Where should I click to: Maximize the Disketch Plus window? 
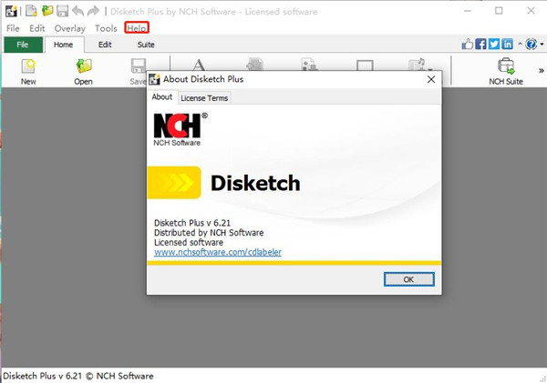499,11
